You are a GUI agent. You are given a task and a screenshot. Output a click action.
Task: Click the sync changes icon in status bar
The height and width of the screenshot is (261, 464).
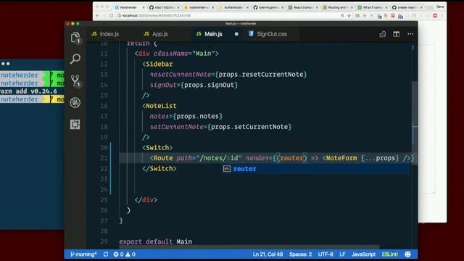(106, 254)
